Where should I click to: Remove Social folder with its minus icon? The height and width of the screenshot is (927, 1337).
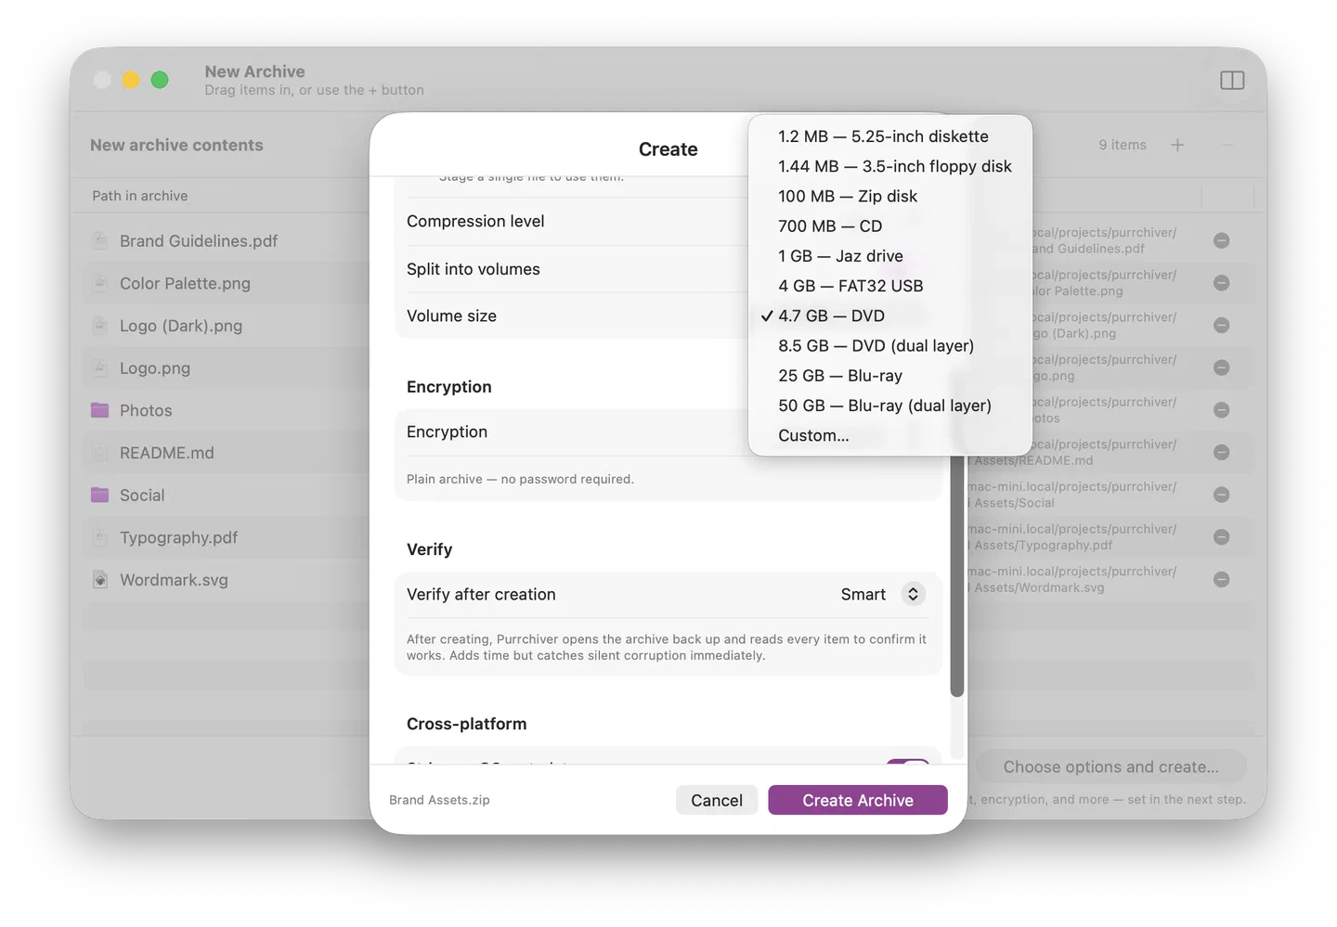1222,495
